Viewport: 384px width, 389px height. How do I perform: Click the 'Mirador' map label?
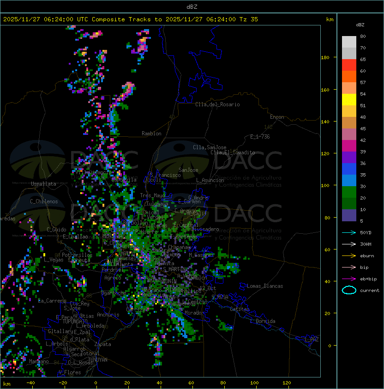tap(194, 313)
